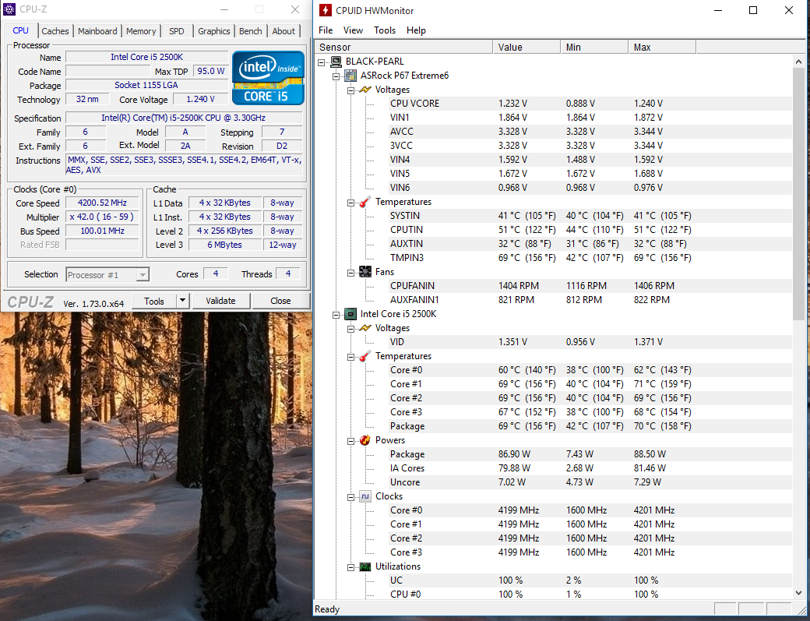810x621 pixels.
Task: Click the Intel Core i5 2500K chip icon
Action: pyautogui.click(x=350, y=314)
